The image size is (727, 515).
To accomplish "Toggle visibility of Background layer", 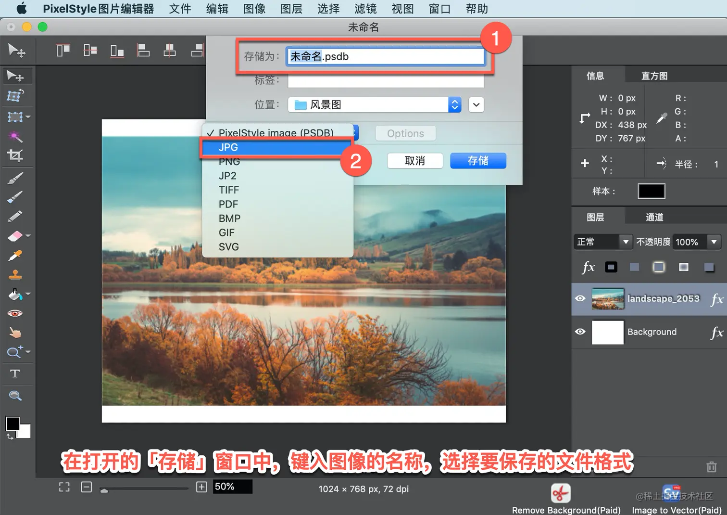I will point(580,332).
